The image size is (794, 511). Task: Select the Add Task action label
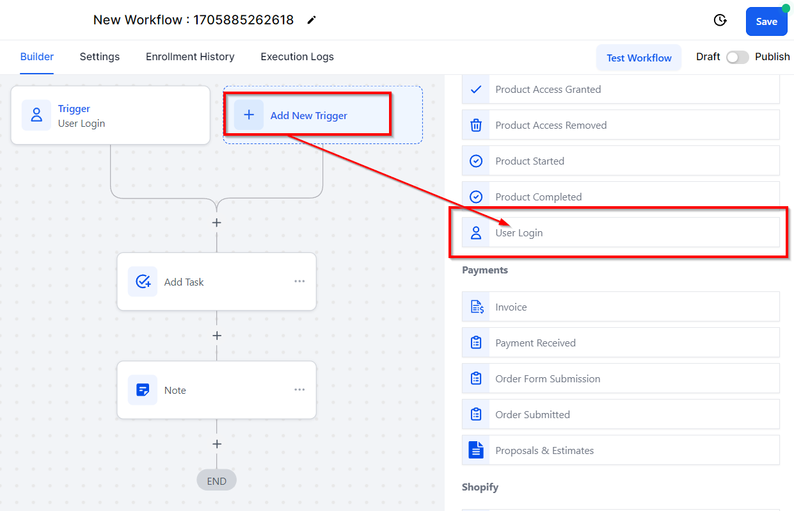tap(184, 282)
